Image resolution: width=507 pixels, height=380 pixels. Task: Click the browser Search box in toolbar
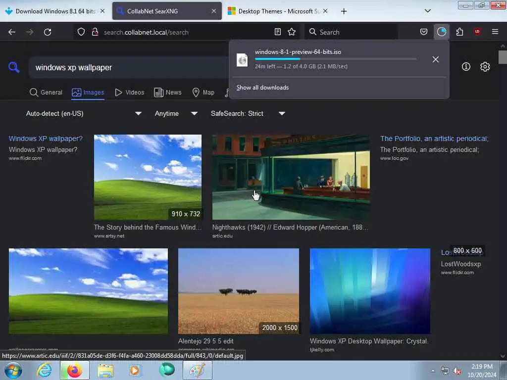point(351,32)
